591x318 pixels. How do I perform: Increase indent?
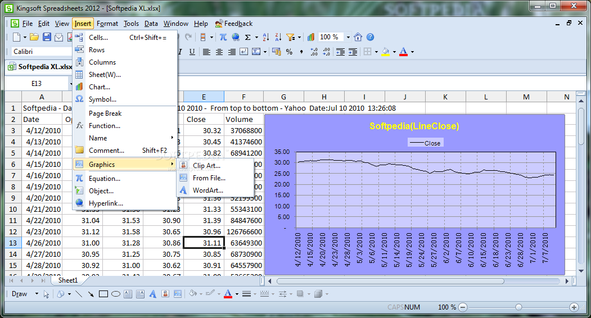[x=353, y=52]
